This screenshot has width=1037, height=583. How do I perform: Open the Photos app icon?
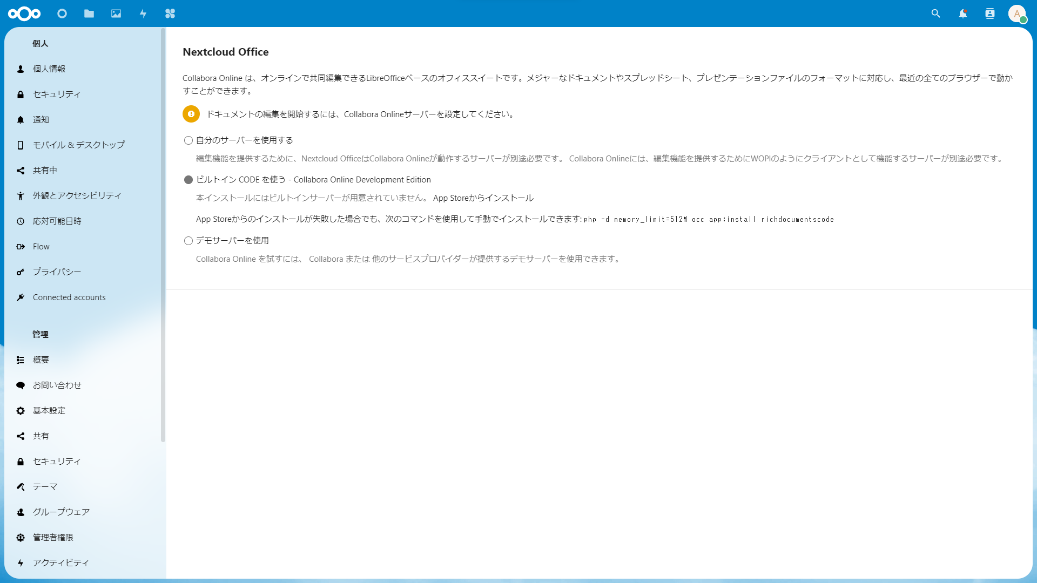pyautogui.click(x=116, y=13)
